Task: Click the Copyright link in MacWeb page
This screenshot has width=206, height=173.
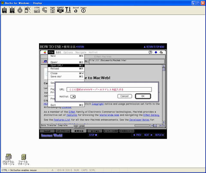Action: 97,104
